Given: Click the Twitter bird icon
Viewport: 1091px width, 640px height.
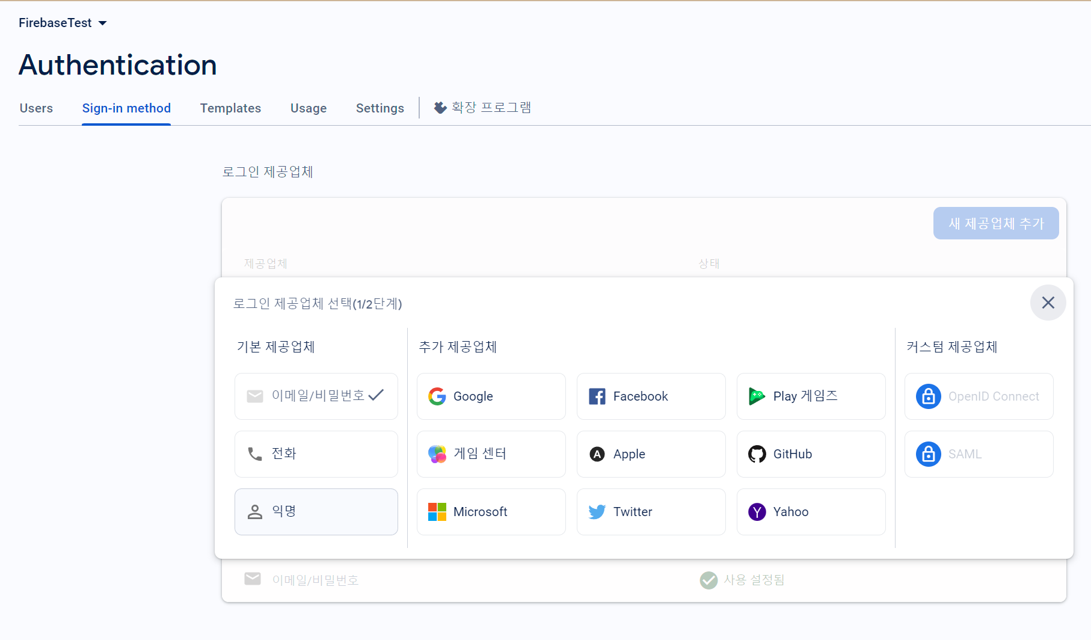Looking at the screenshot, I should pos(597,512).
